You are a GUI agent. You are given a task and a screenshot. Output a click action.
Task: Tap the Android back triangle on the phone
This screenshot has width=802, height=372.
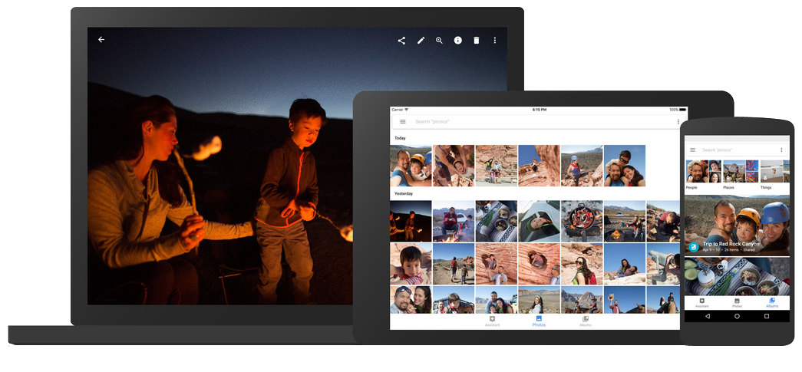coord(707,316)
